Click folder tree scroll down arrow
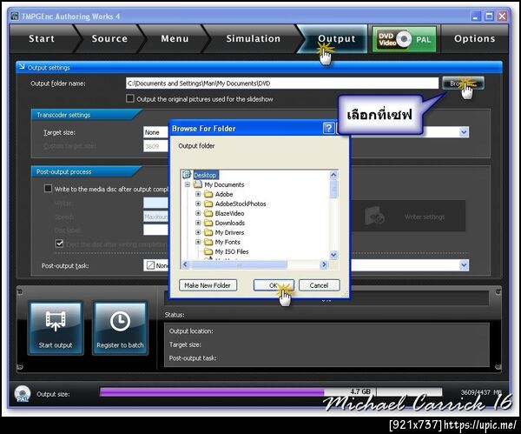Image resolution: width=521 pixels, height=434 pixels. tap(333, 256)
